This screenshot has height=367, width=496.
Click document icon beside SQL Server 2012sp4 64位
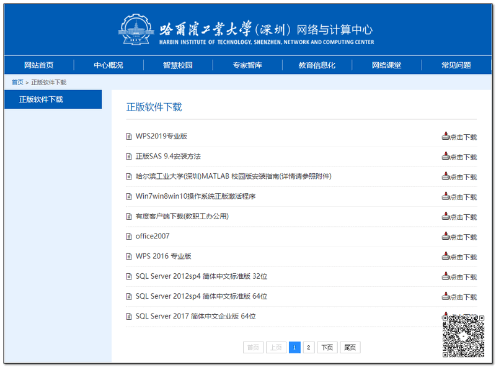(x=129, y=296)
